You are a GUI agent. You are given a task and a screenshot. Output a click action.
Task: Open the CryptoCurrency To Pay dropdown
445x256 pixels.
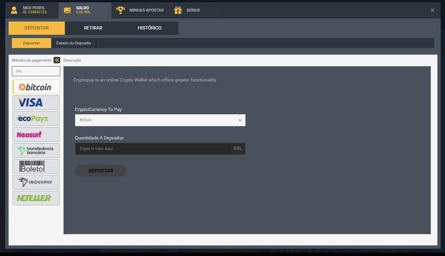[160, 120]
